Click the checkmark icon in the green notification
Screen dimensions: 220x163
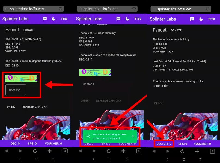pyautogui.click(x=88, y=136)
